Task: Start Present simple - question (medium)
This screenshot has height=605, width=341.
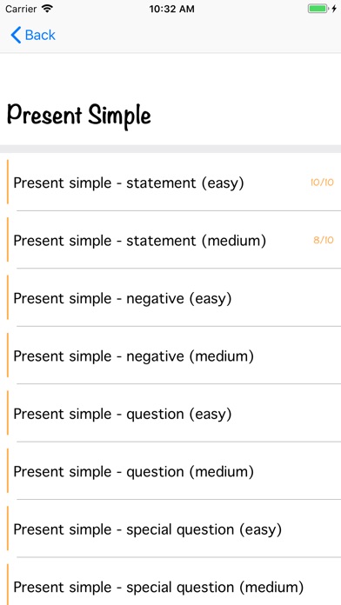Action: pyautogui.click(x=174, y=471)
